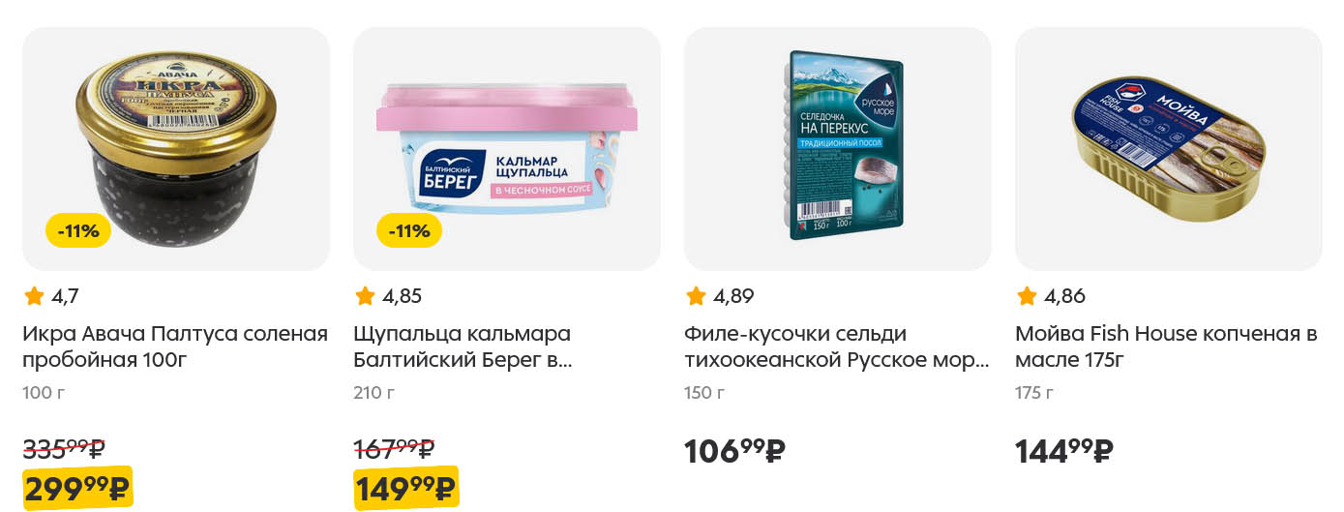Viewport: 1344px width, 512px height.
Task: Click the star rating icon beside 4,89
Action: pyautogui.click(x=696, y=296)
